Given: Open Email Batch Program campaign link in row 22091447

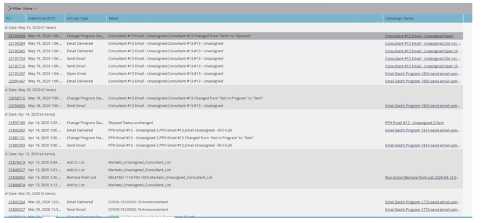Looking at the screenshot, I should [x=422, y=81].
